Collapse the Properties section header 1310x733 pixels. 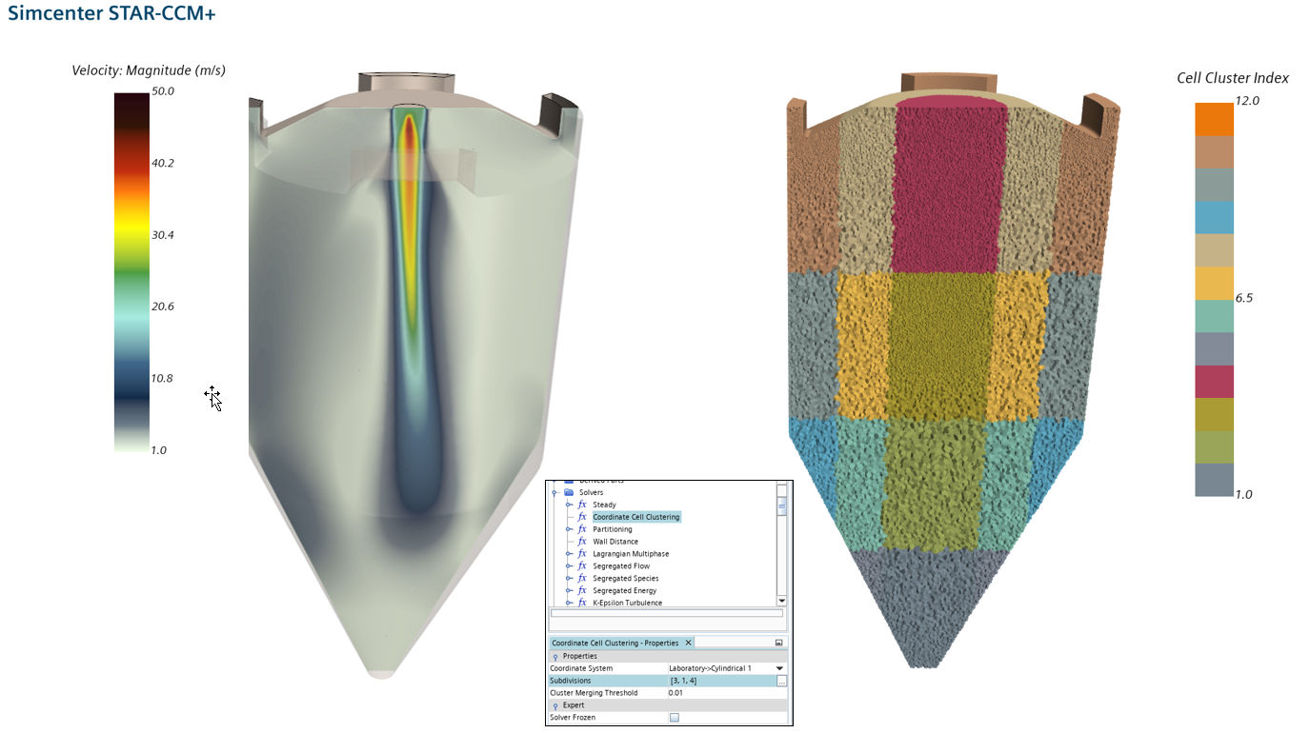click(555, 654)
